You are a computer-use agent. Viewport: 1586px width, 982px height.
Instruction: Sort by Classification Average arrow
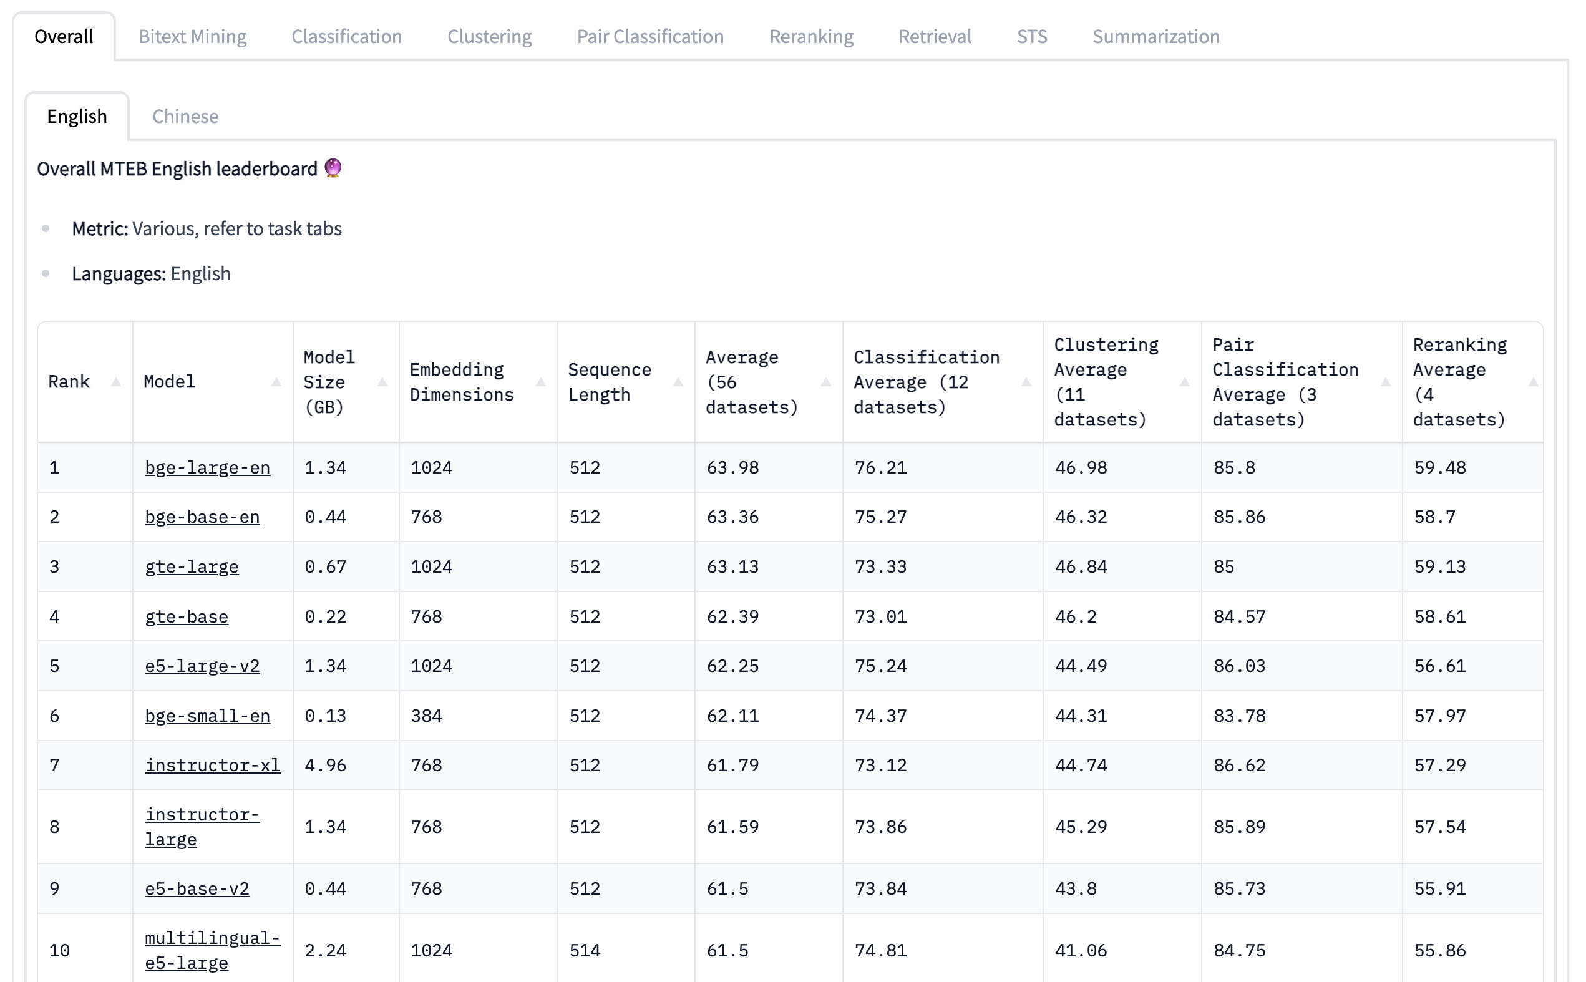[1026, 382]
